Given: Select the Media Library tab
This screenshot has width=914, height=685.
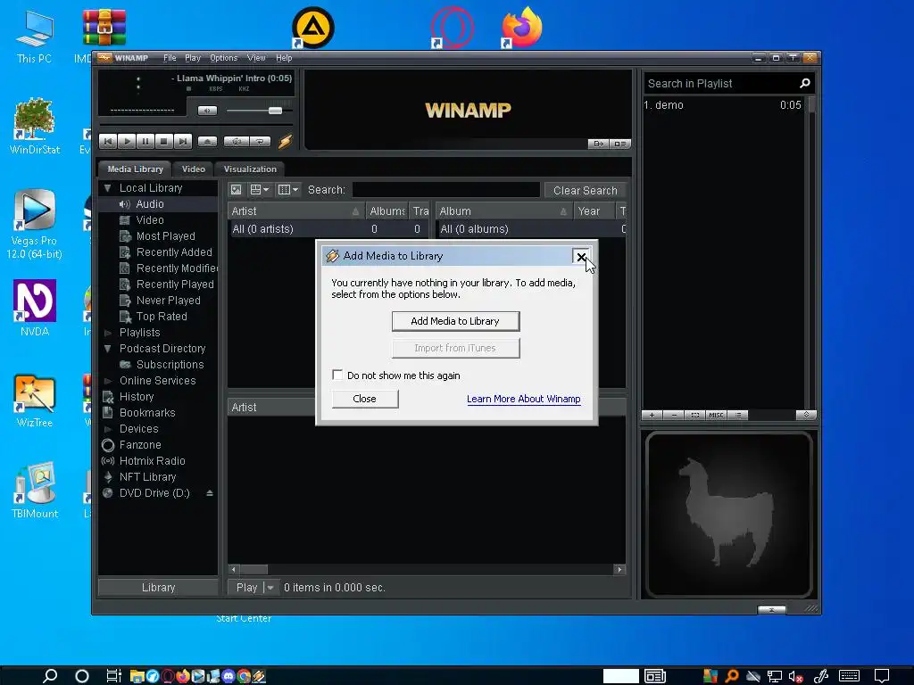Looking at the screenshot, I should 136,169.
